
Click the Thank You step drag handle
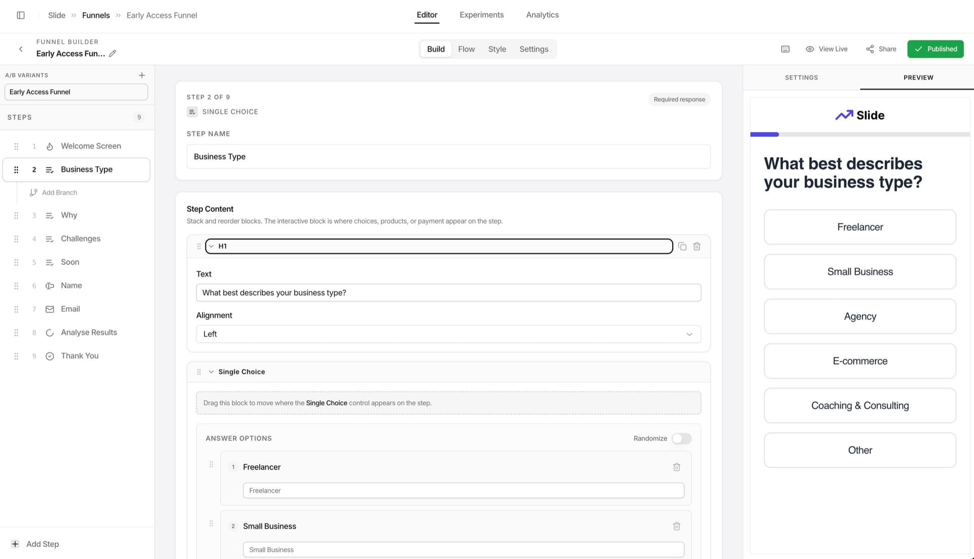coord(16,356)
